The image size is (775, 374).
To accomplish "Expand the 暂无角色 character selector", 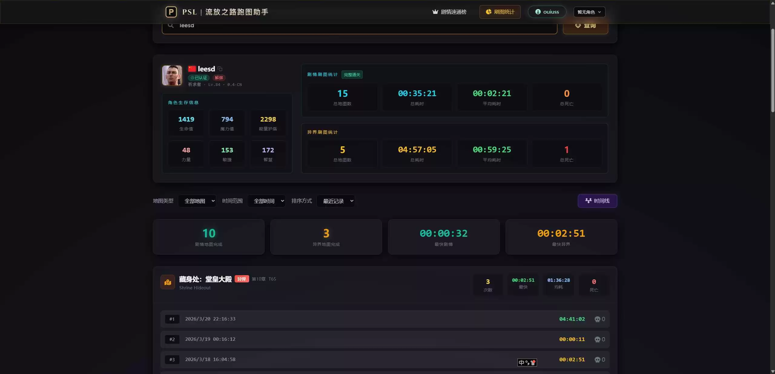I will pos(589,12).
